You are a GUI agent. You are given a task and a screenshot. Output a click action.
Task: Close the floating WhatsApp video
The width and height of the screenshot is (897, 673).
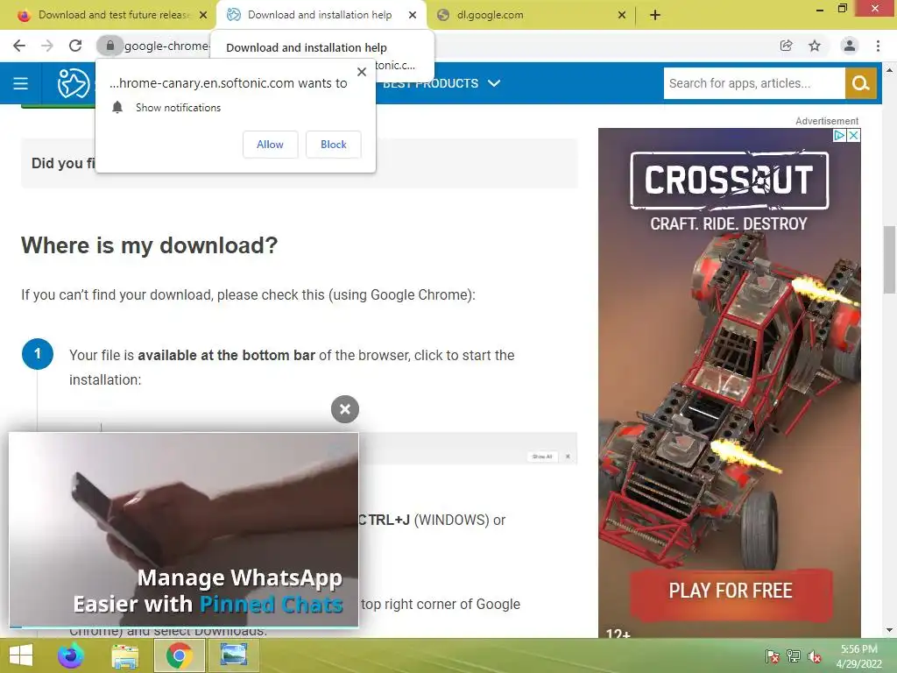pyautogui.click(x=345, y=409)
